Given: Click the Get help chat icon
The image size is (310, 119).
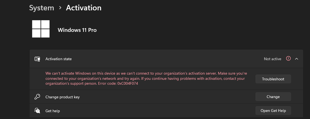Looking at the screenshot, I should coord(38,111).
